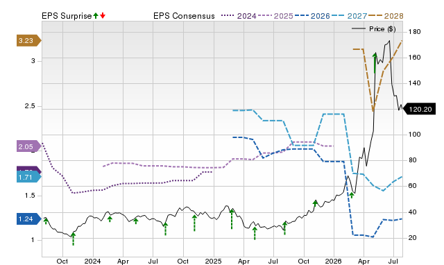Click the purple 2.05 value flag
444x265 pixels.
pyautogui.click(x=28, y=146)
